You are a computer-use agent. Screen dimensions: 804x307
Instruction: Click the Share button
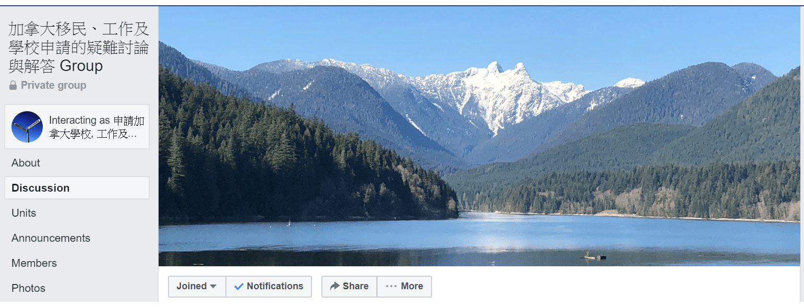coord(349,286)
